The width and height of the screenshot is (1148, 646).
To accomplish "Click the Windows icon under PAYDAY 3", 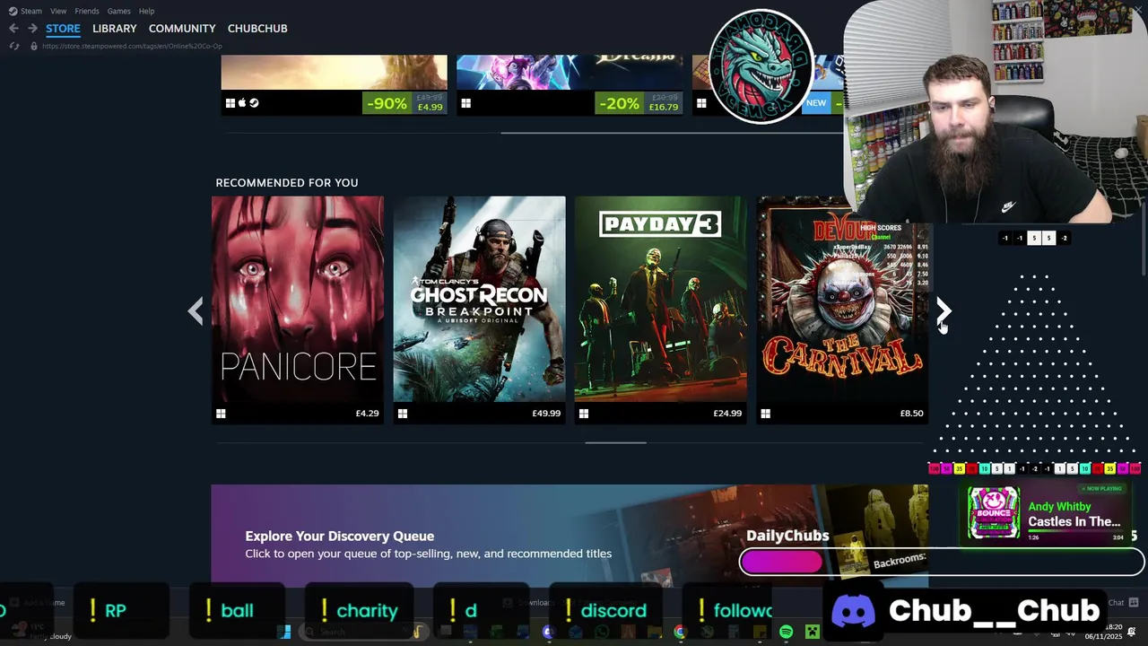I will (584, 414).
